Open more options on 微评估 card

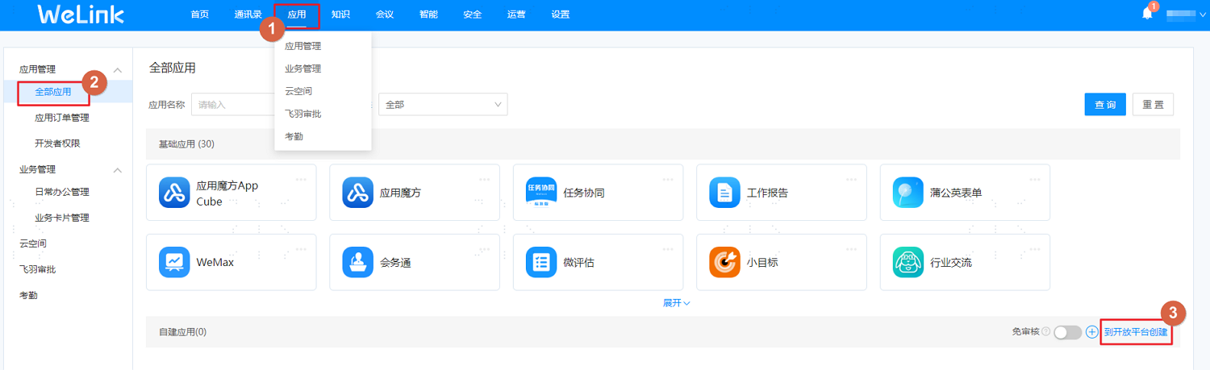point(668,248)
